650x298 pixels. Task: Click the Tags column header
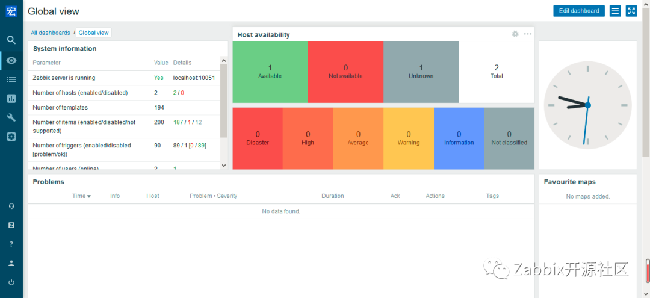coord(492,196)
